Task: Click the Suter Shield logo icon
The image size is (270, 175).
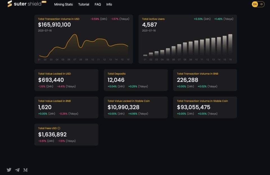Action: (10, 4)
